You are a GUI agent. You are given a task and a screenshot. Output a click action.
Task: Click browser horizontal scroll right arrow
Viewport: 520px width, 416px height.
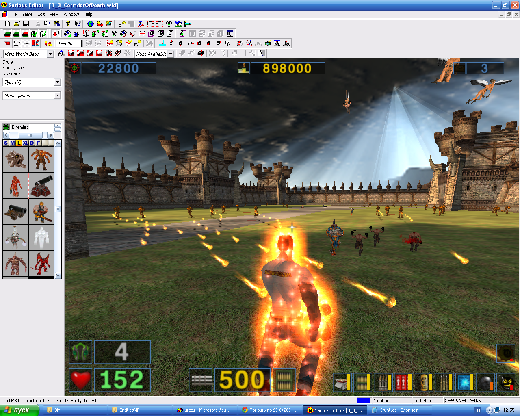pos(50,135)
